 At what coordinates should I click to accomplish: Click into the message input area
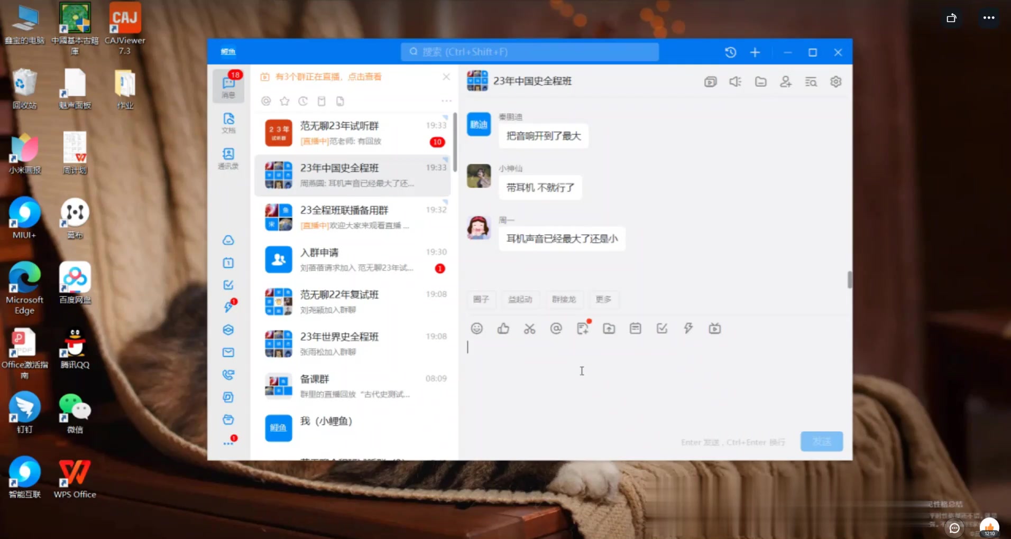[x=655, y=383]
